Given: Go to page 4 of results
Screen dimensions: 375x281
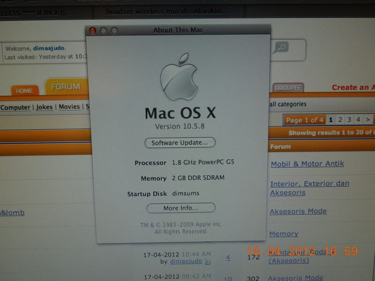Looking at the screenshot, I should click(358, 119).
